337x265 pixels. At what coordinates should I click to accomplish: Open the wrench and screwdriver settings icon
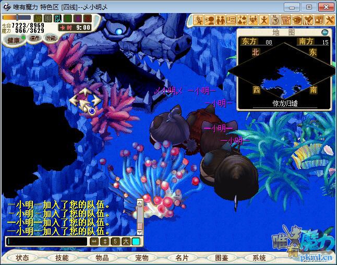coord(330,20)
